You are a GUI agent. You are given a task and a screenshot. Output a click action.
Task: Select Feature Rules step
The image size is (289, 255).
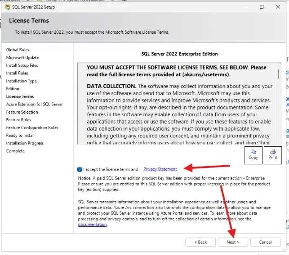pos(18,120)
